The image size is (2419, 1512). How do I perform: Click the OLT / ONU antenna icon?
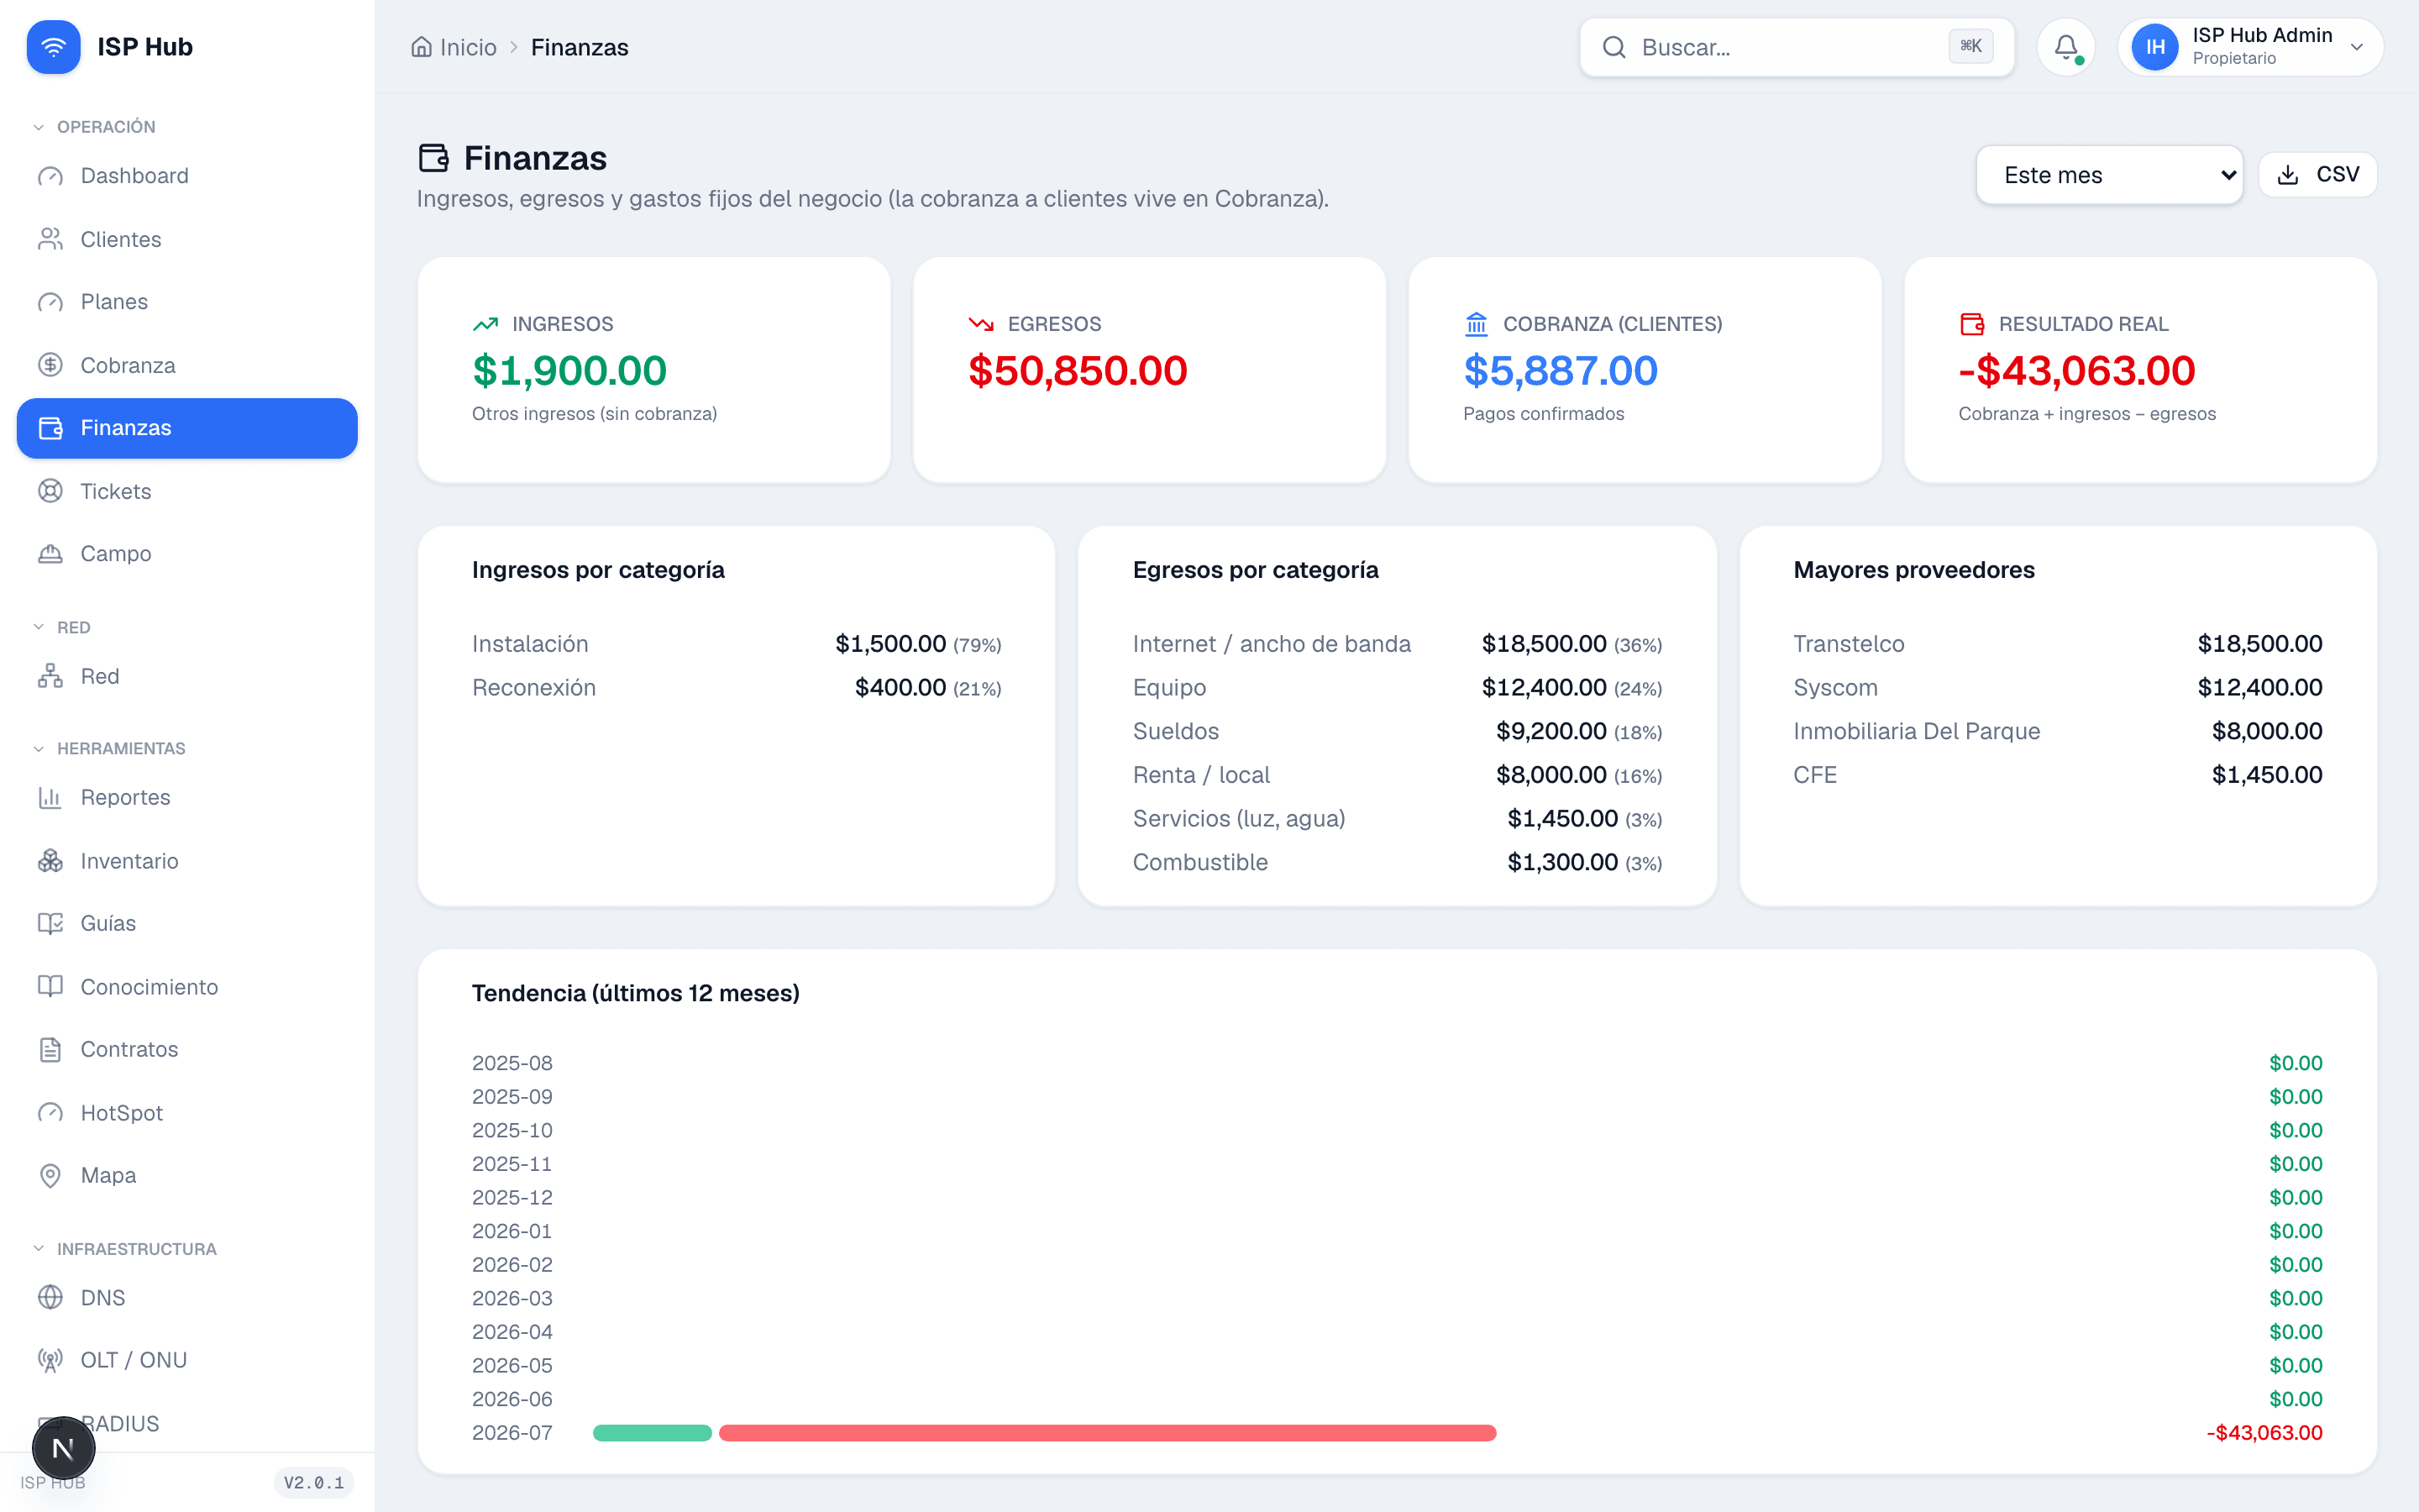tap(50, 1360)
